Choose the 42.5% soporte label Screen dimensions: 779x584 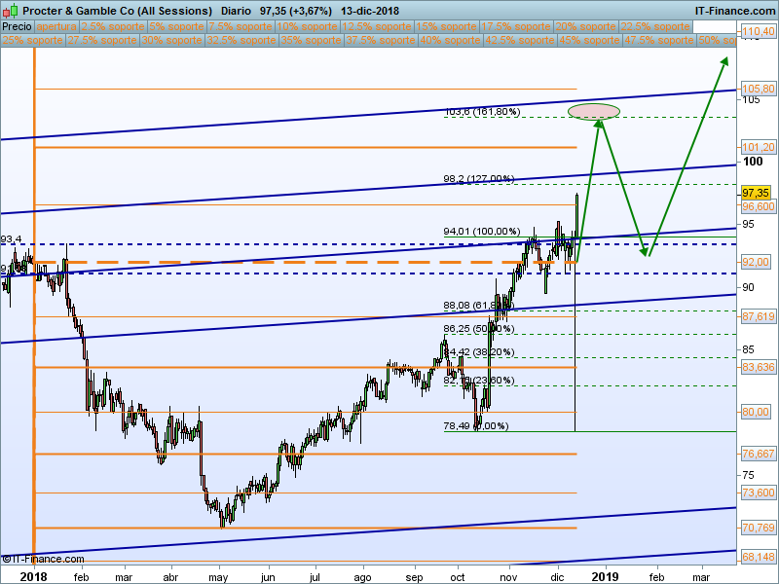pyautogui.click(x=520, y=40)
